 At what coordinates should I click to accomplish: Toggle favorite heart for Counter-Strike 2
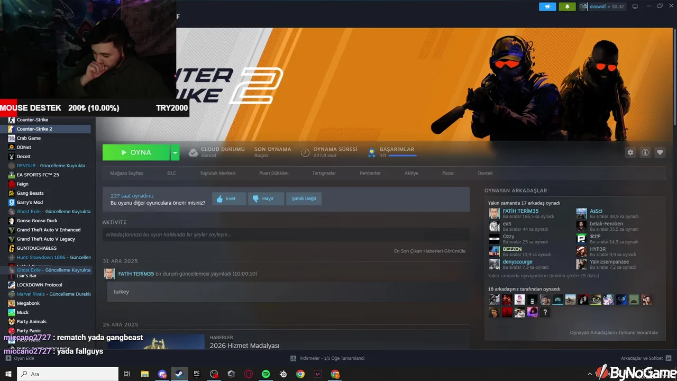click(x=660, y=152)
